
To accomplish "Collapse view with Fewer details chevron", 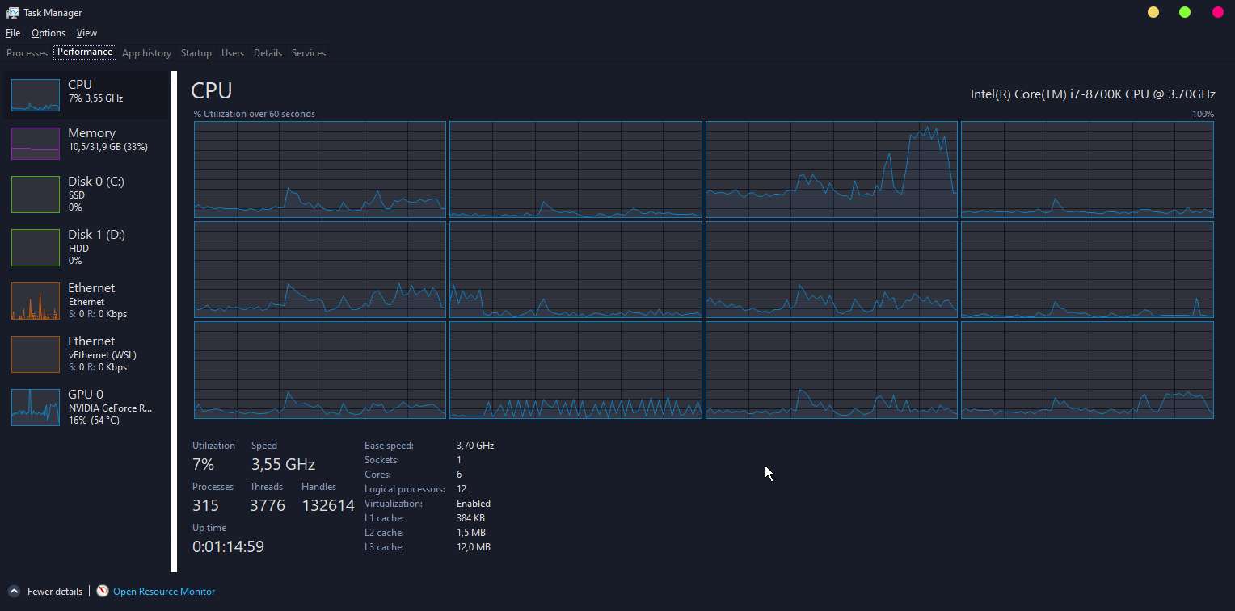I will 14,591.
